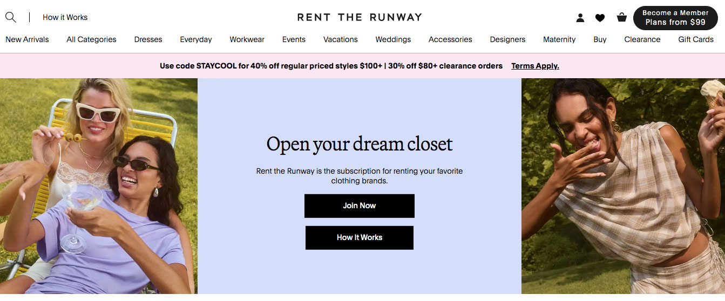The width and height of the screenshot is (725, 301).
Task: Expand the All Categories menu
Action: pyautogui.click(x=91, y=39)
